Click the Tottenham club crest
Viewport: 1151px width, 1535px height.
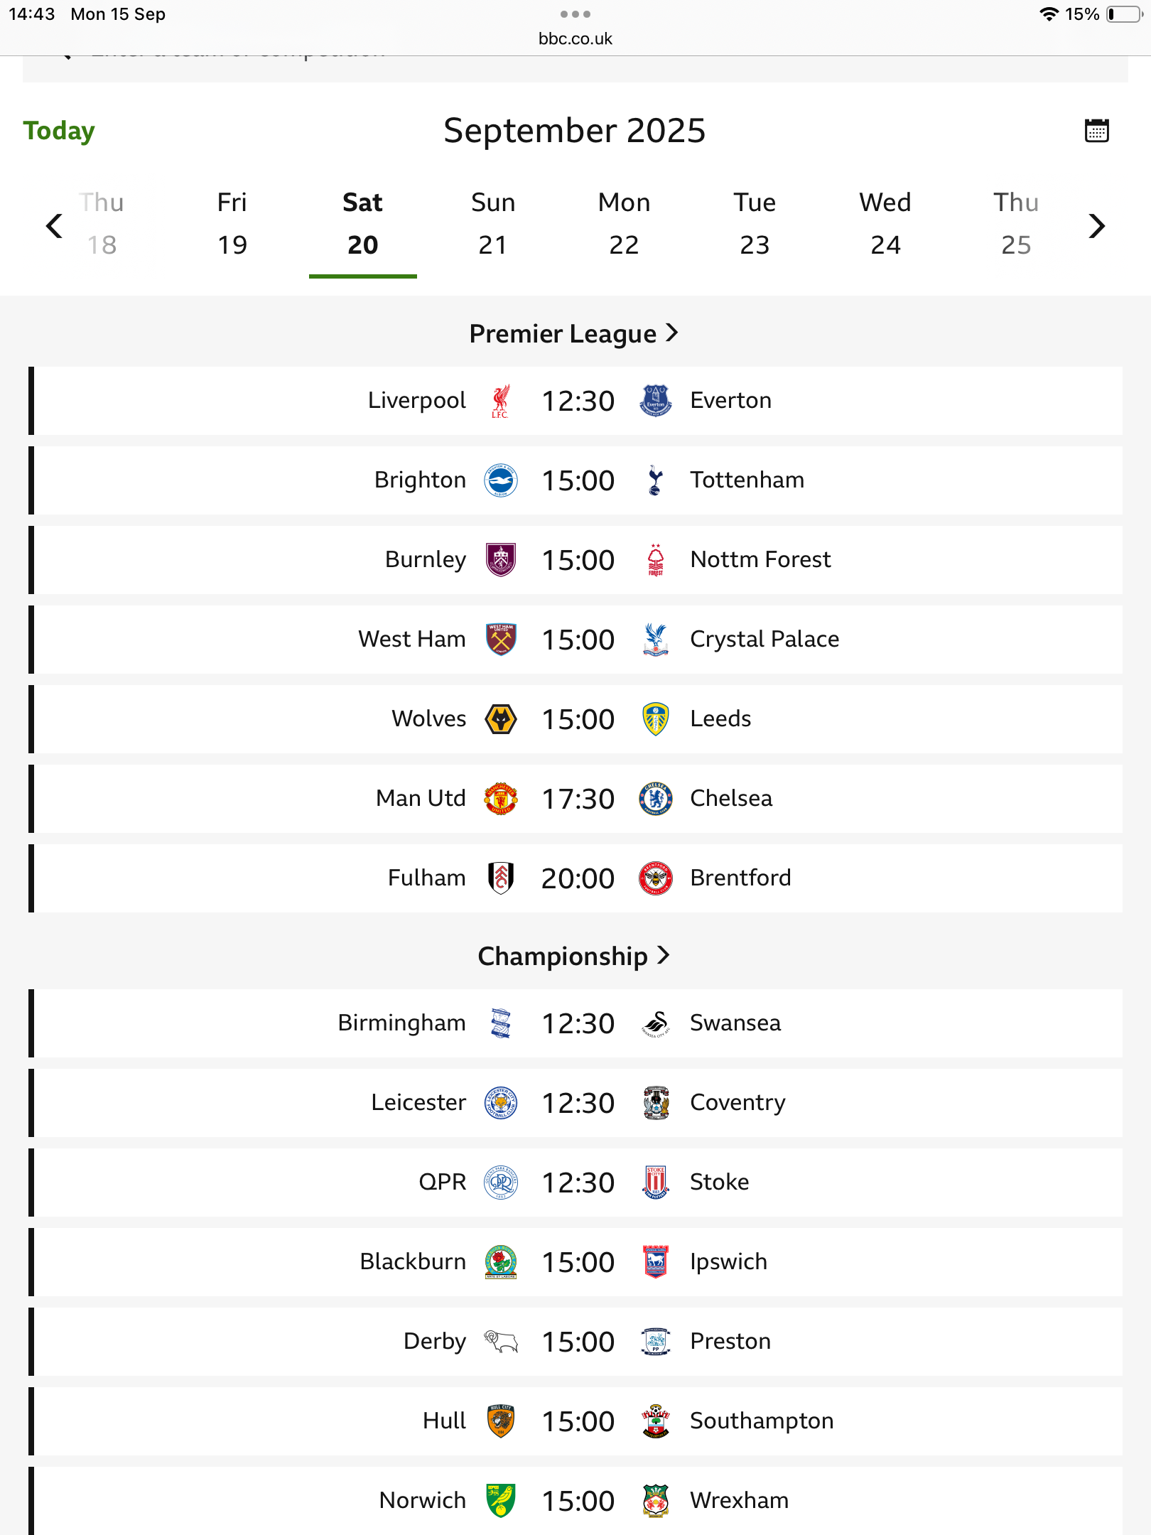pyautogui.click(x=655, y=480)
